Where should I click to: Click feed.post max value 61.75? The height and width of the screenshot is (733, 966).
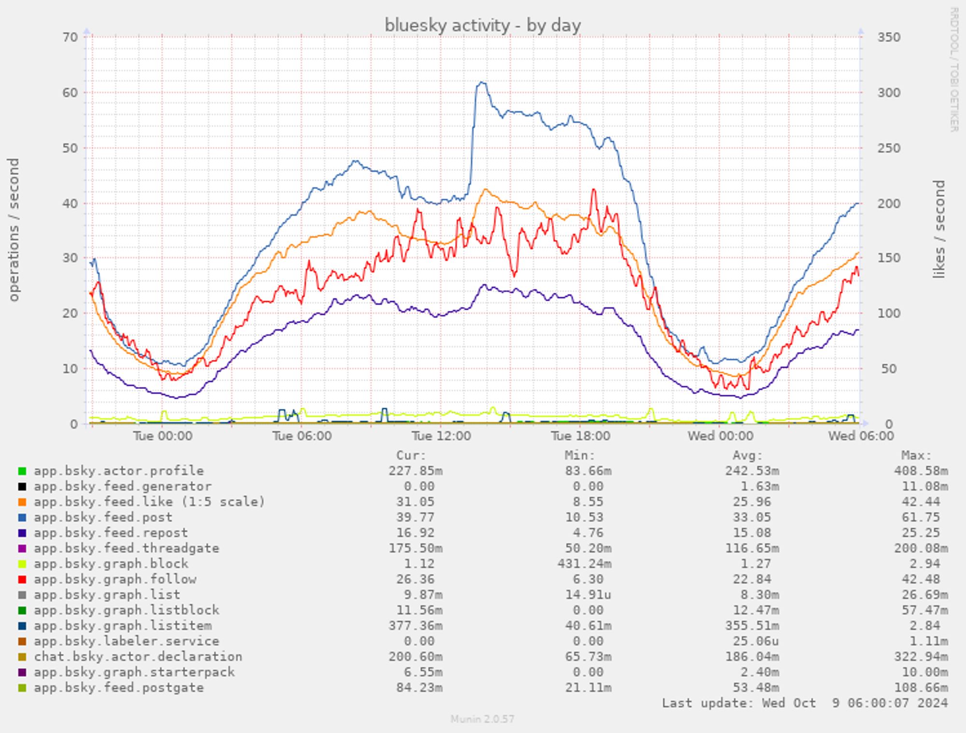point(921,517)
